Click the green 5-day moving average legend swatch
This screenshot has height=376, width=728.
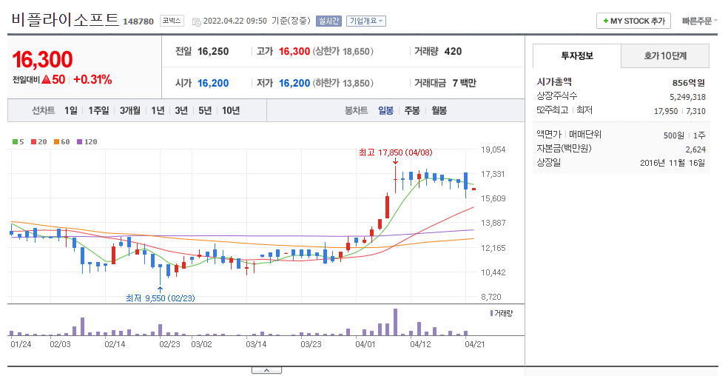[15, 142]
